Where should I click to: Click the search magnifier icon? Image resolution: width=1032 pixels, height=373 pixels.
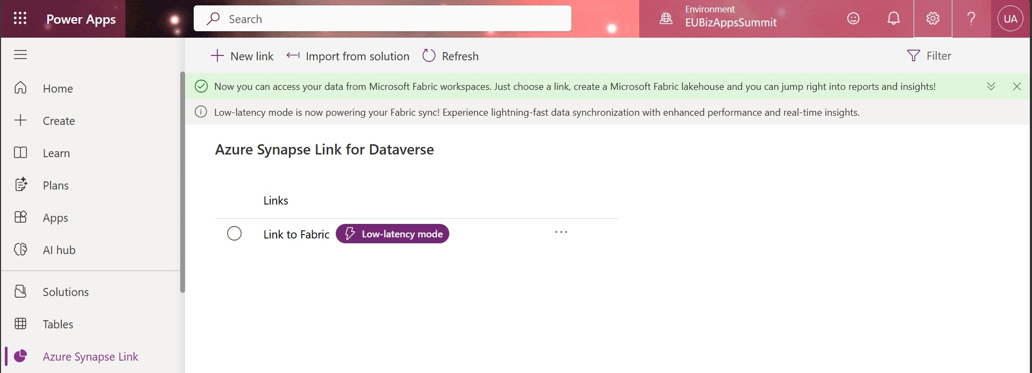(x=213, y=19)
